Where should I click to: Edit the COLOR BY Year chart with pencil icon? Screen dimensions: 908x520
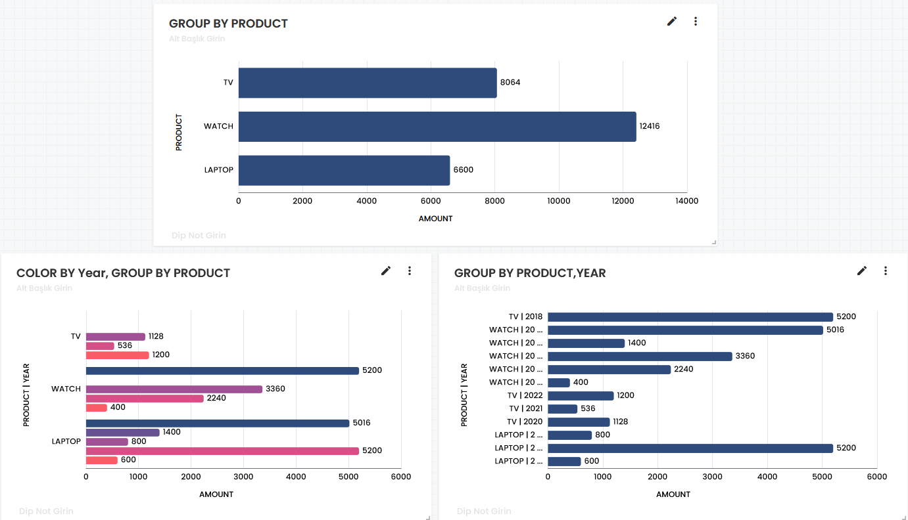[x=386, y=271]
